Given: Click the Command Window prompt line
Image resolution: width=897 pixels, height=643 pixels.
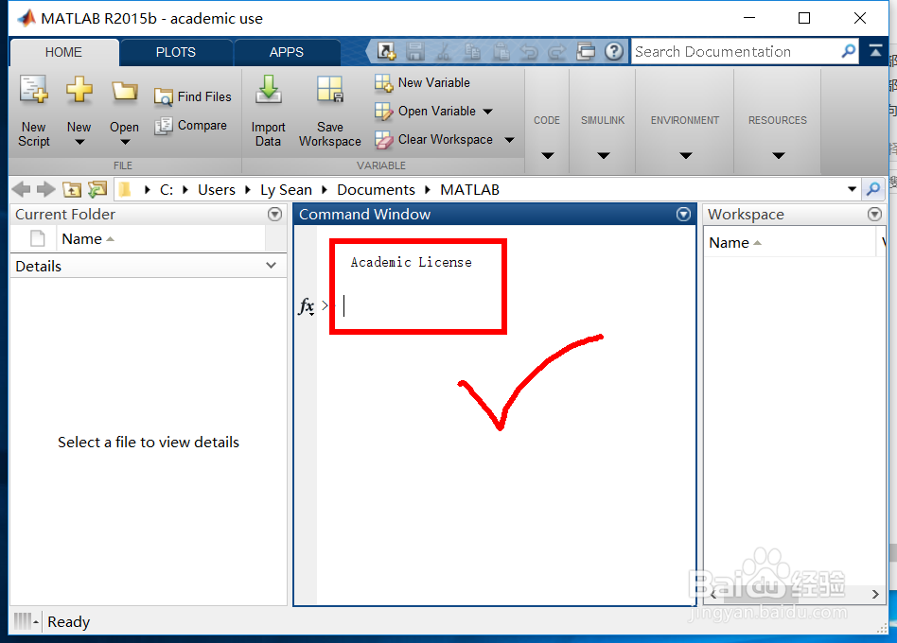Looking at the screenshot, I should [505, 306].
